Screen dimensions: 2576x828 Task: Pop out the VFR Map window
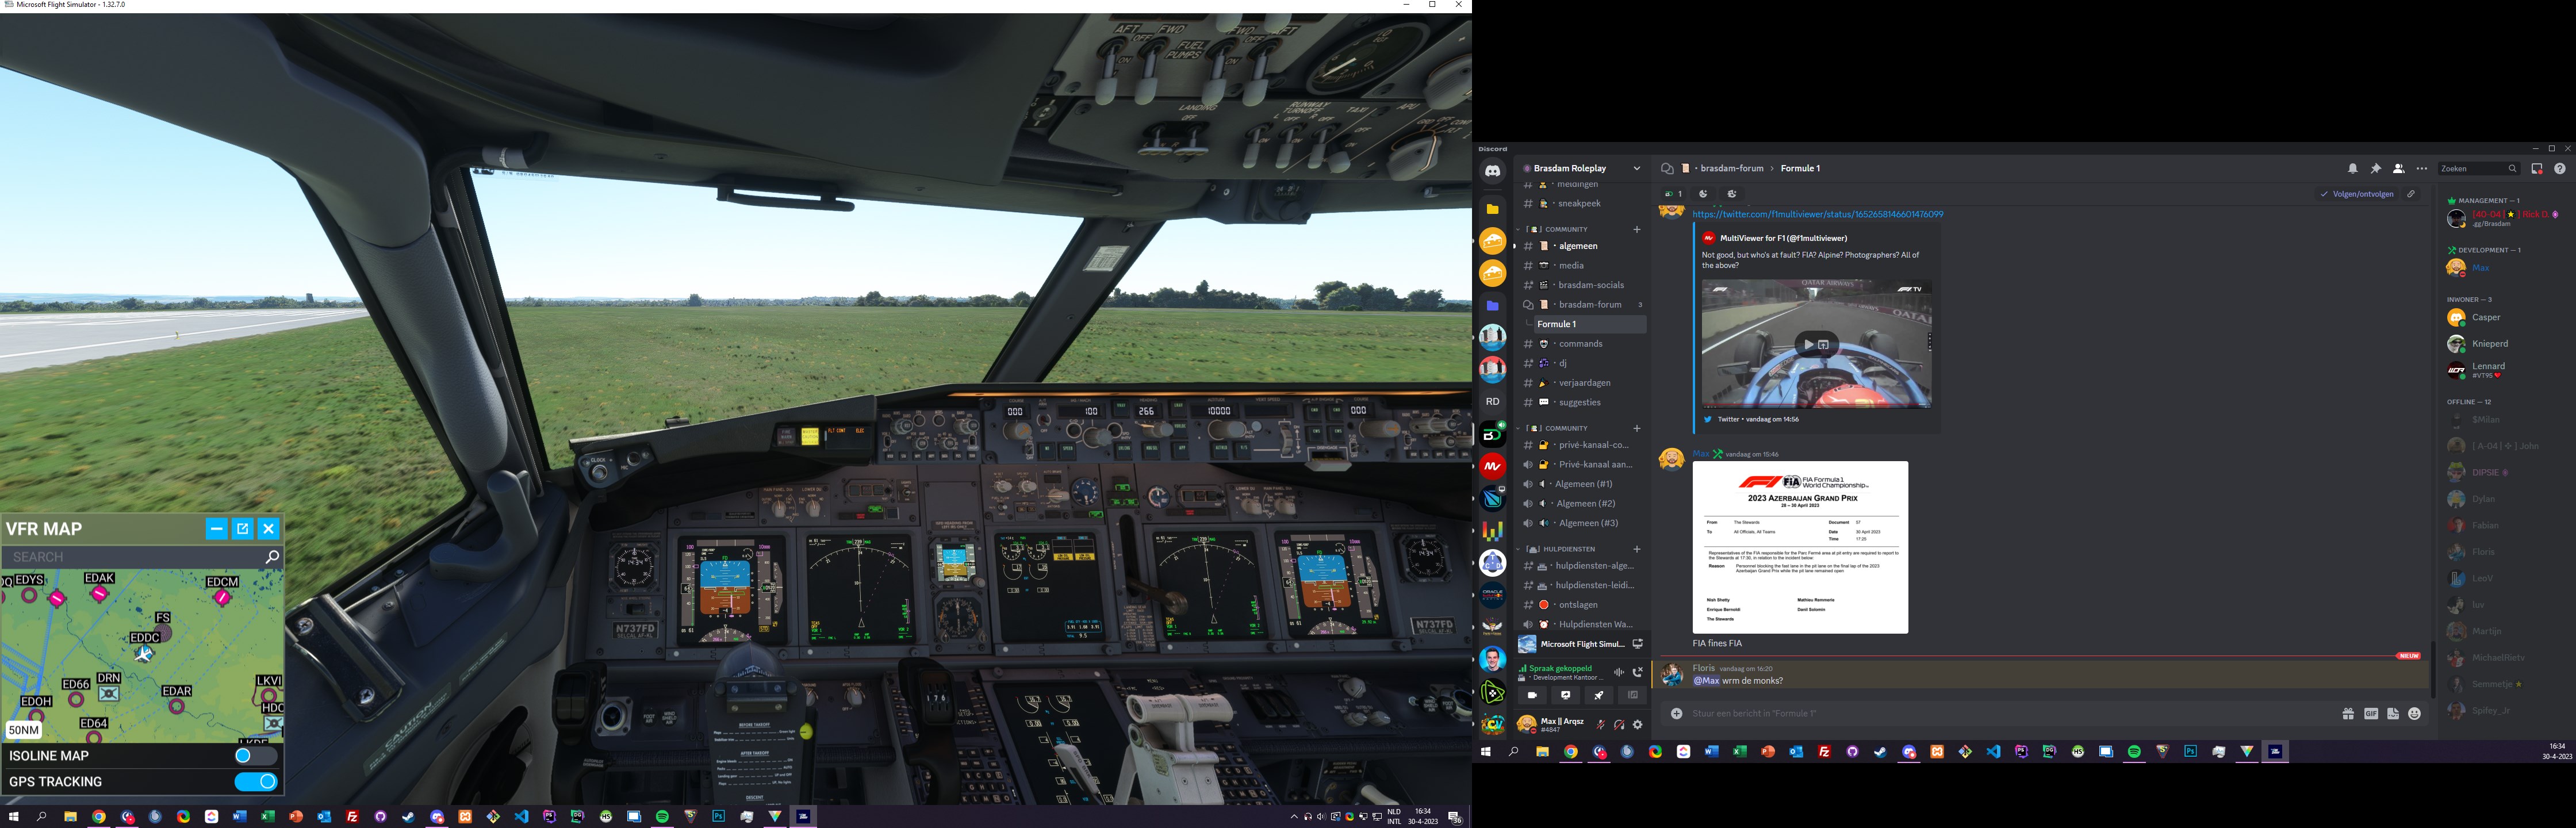point(242,529)
